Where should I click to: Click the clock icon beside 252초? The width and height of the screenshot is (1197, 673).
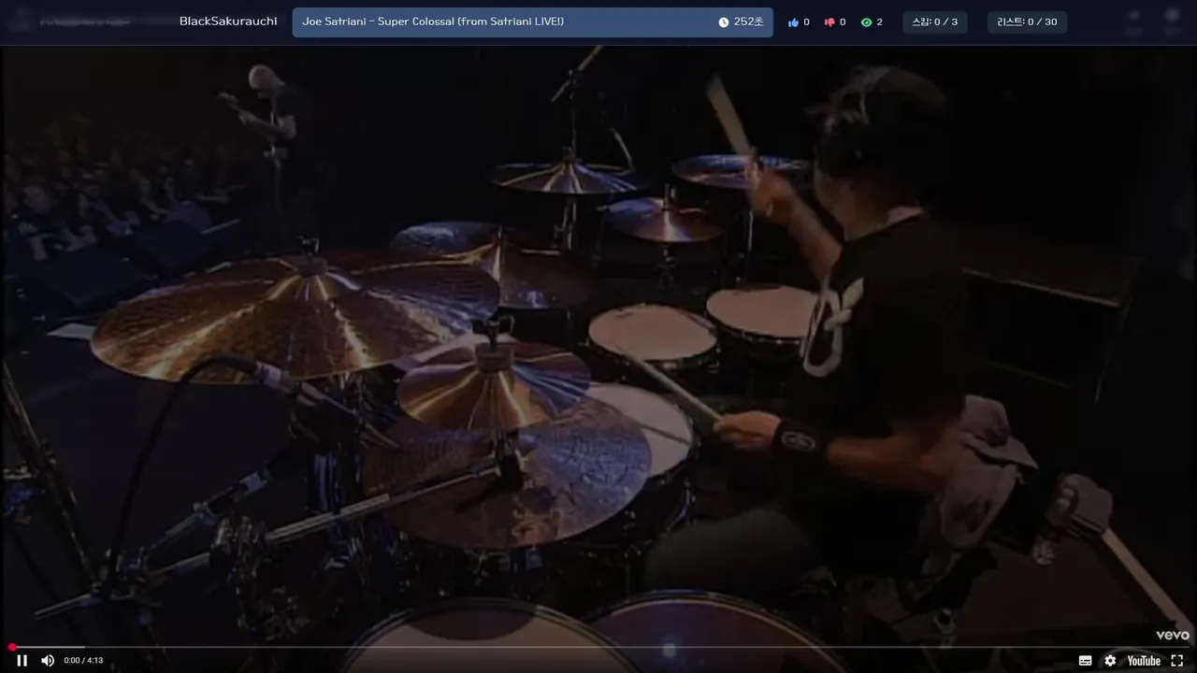[x=724, y=22]
